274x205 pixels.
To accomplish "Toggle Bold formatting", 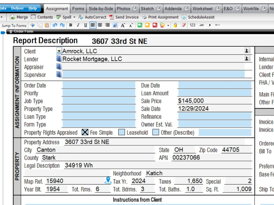I will tap(71, 25).
